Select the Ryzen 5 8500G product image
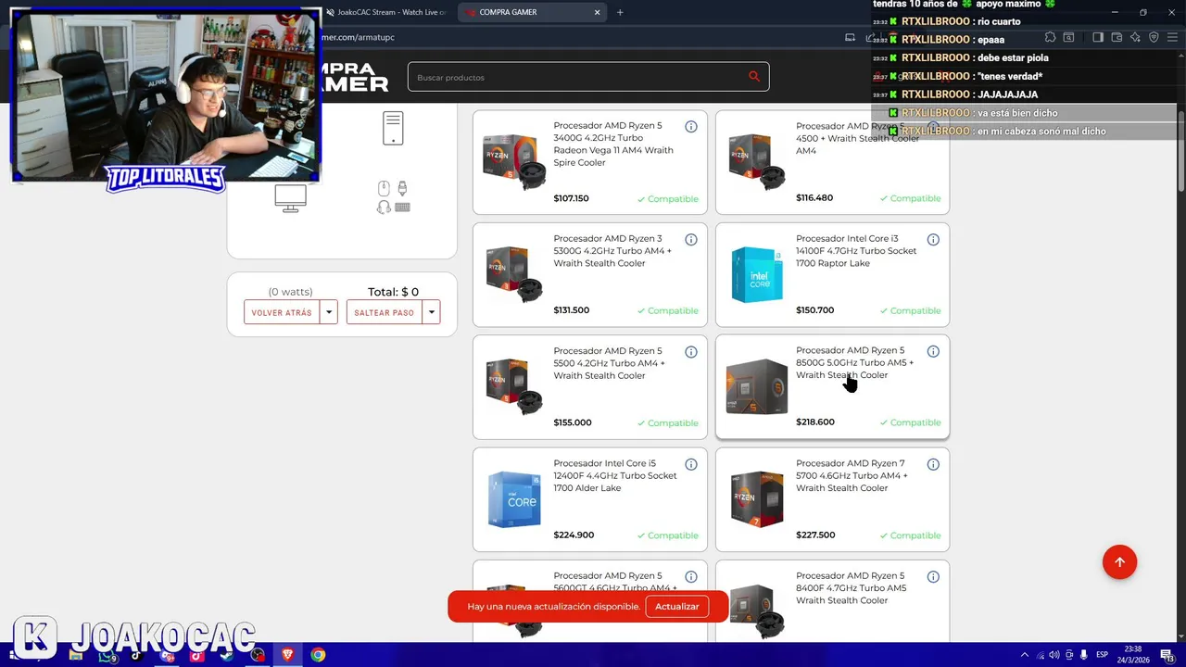 (756, 386)
